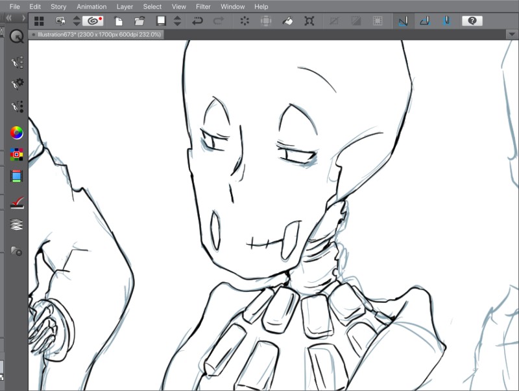The height and width of the screenshot is (391, 519).
Task: Undo the last stroke
Action: click(x=197, y=21)
